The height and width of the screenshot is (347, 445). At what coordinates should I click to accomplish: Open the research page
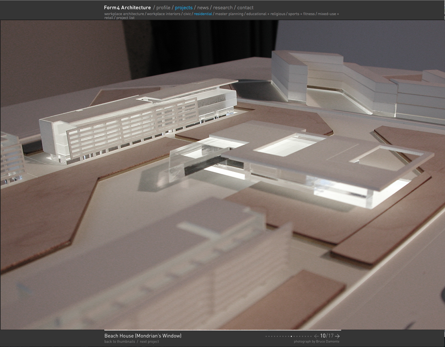223,8
